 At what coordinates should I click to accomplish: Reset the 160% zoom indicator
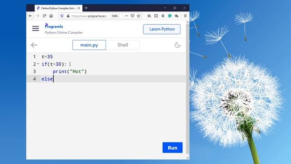pos(115,16)
